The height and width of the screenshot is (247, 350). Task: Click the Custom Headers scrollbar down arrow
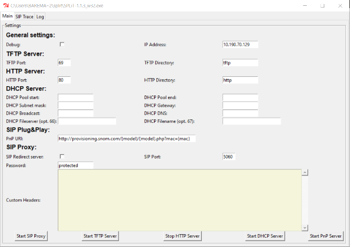click(x=304, y=228)
